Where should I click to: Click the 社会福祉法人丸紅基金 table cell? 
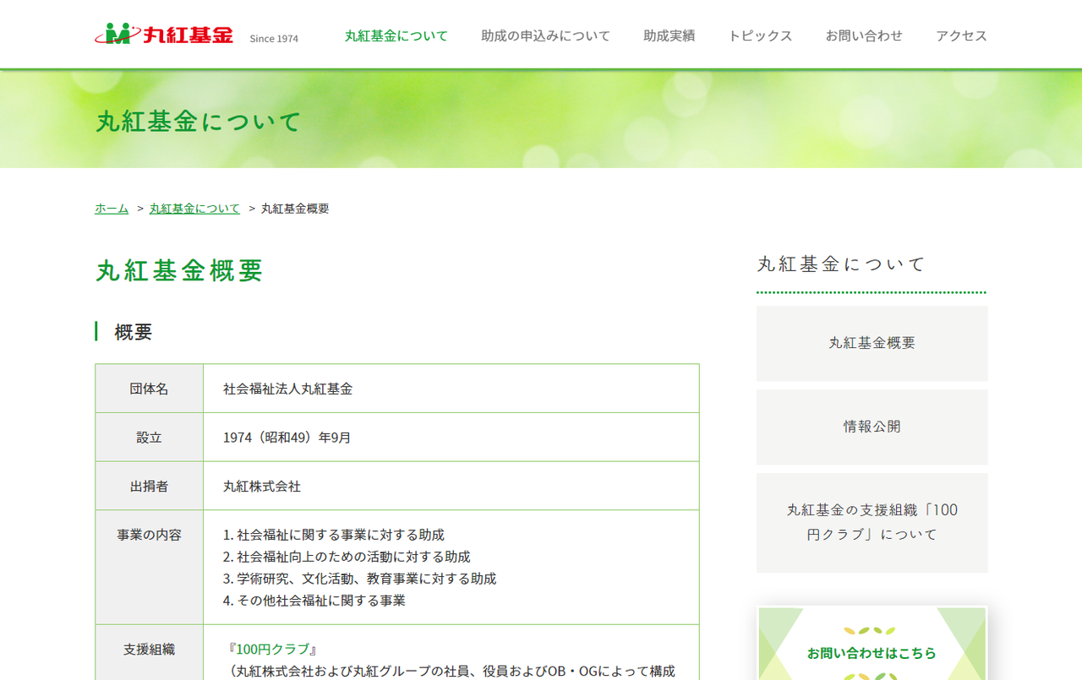point(287,389)
